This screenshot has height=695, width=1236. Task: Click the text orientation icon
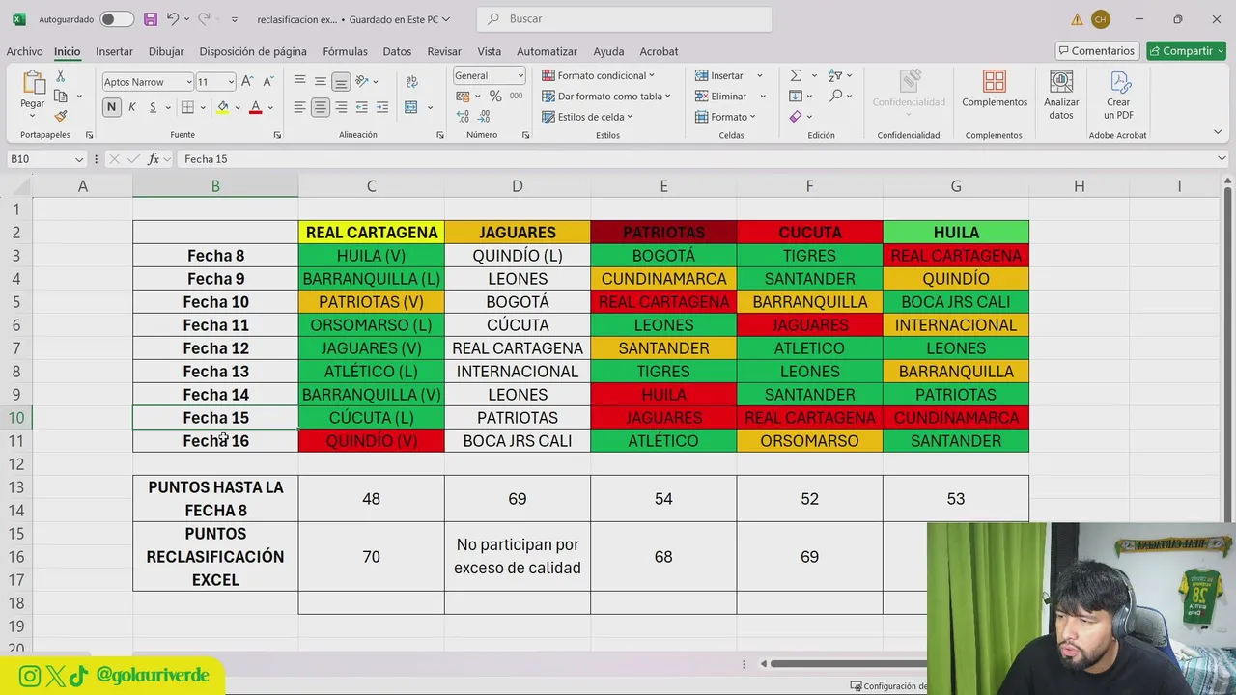(x=362, y=82)
